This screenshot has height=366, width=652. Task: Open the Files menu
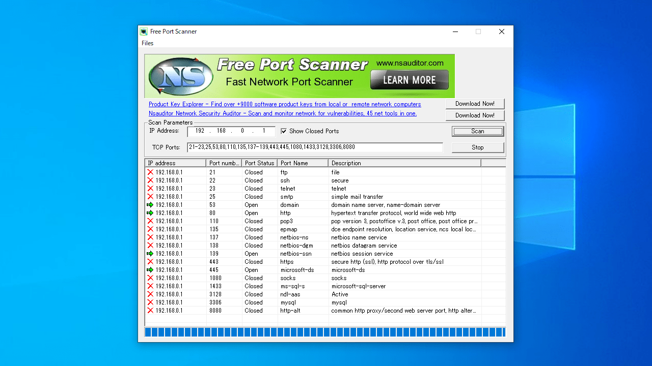(147, 43)
